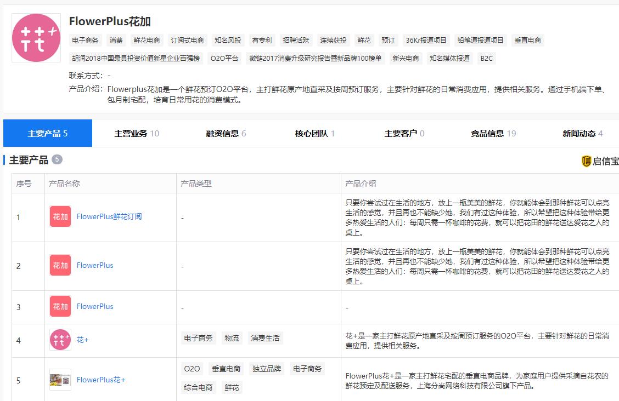Click the 连续获投 tag

tap(333, 40)
